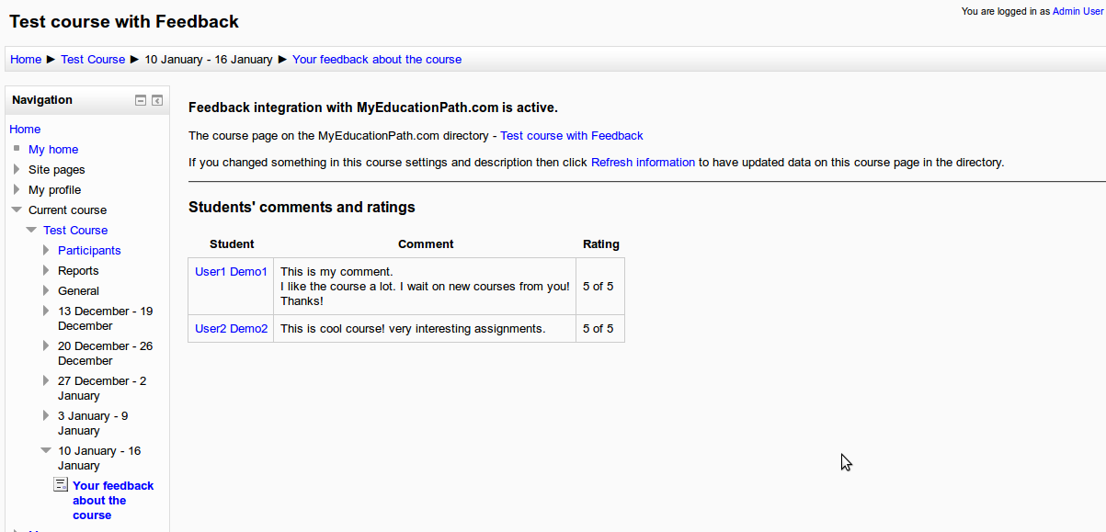Expand the General section arrow
This screenshot has width=1106, height=532.
pos(46,290)
